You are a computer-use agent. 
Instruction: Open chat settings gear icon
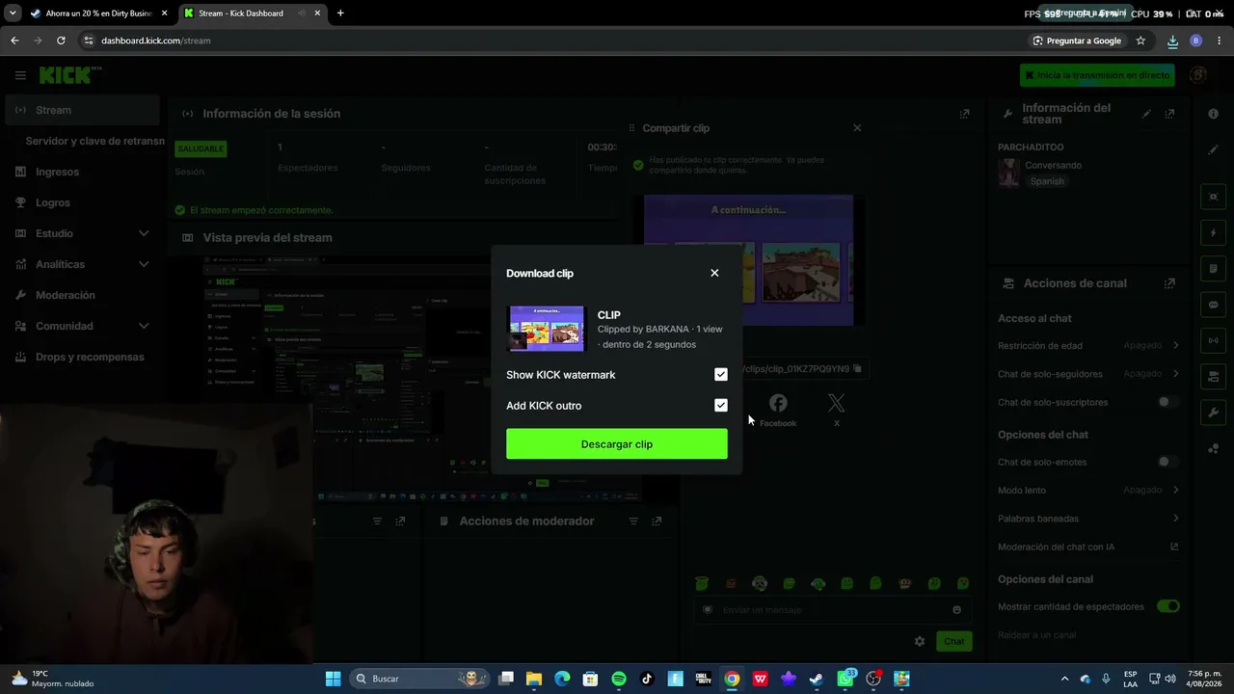(x=920, y=641)
